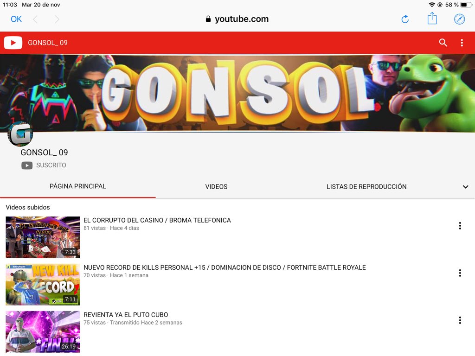Image resolution: width=475 pixels, height=356 pixels.
Task: Open YouTube search magnifier icon
Action: (x=443, y=43)
